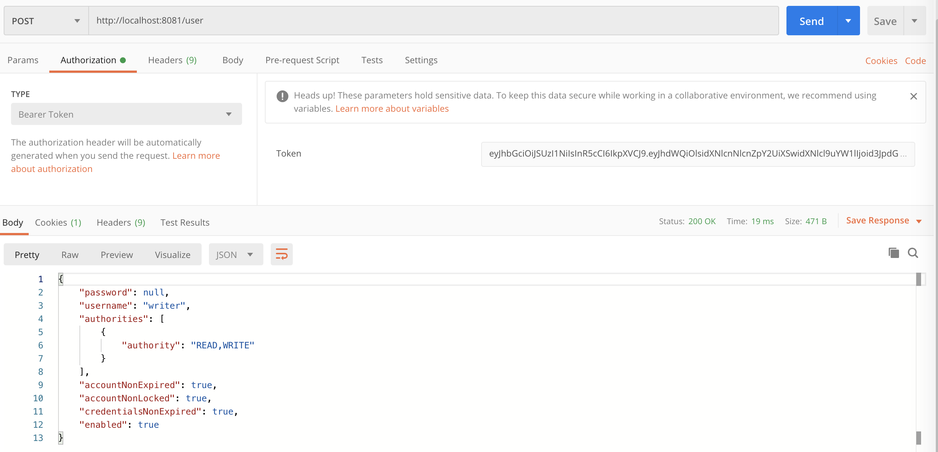Select the Visualize response view
The width and height of the screenshot is (938, 452).
pos(173,255)
